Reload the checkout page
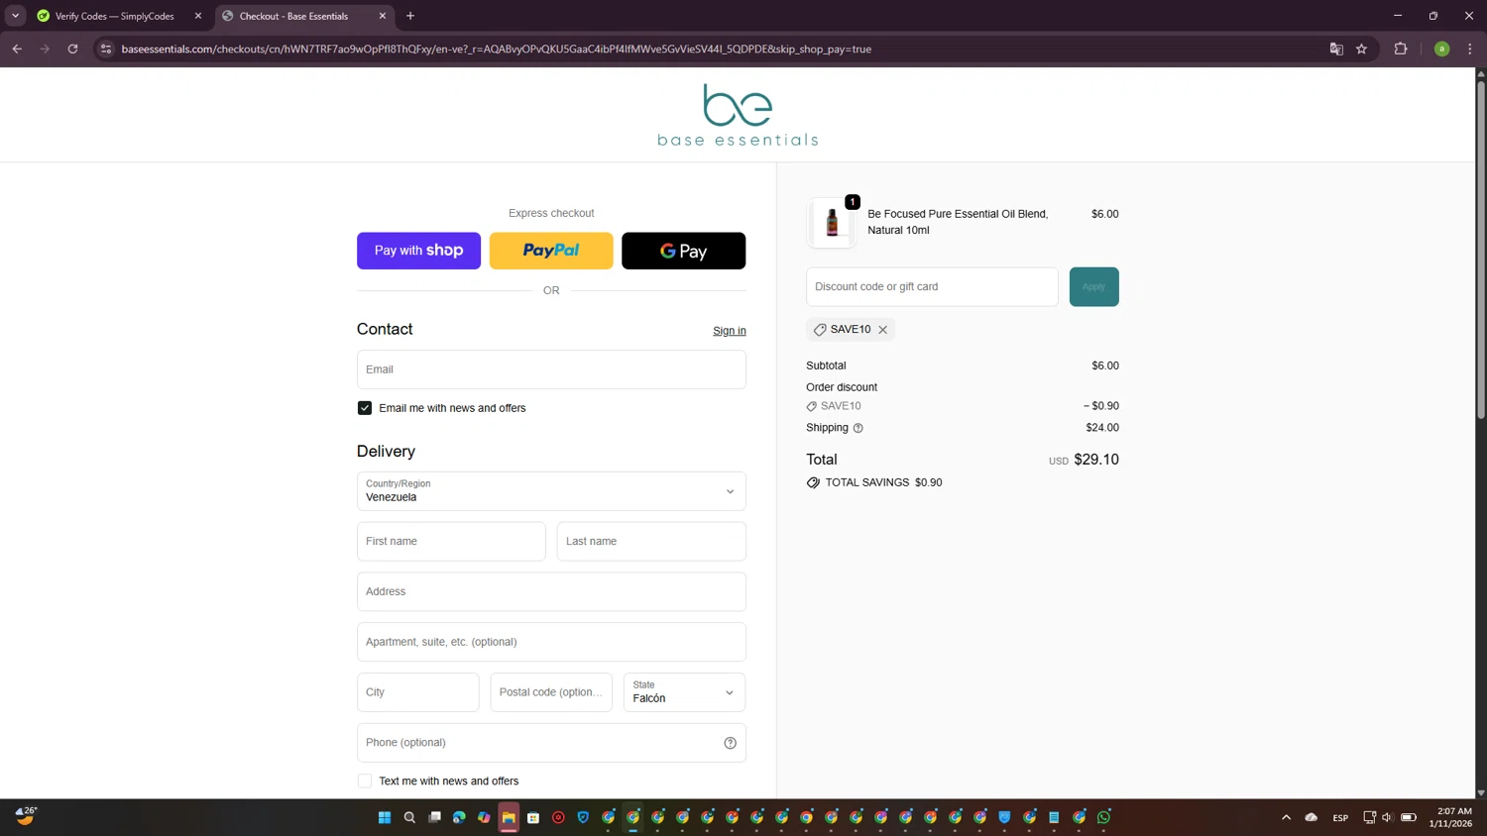The image size is (1487, 836). click(x=72, y=49)
